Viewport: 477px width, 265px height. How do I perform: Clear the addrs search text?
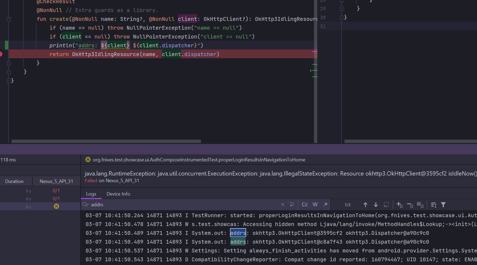click(x=283, y=205)
